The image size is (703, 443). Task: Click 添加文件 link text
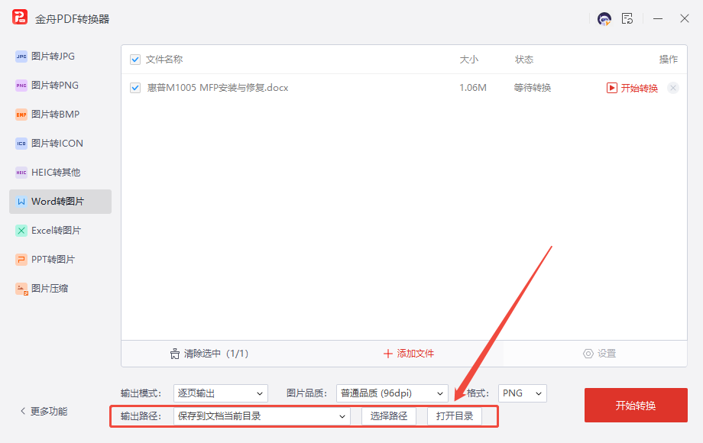[x=415, y=354]
